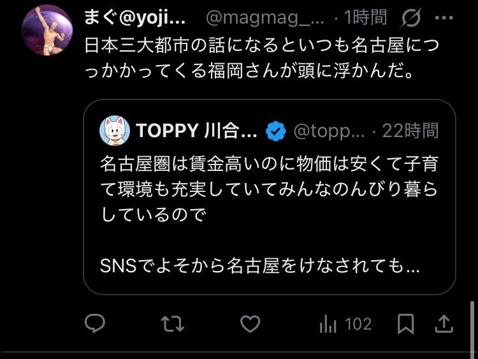Screen dimensions: 478x359
Task: Open the quoted post's 22時間 timestamp
Action: [x=410, y=132]
